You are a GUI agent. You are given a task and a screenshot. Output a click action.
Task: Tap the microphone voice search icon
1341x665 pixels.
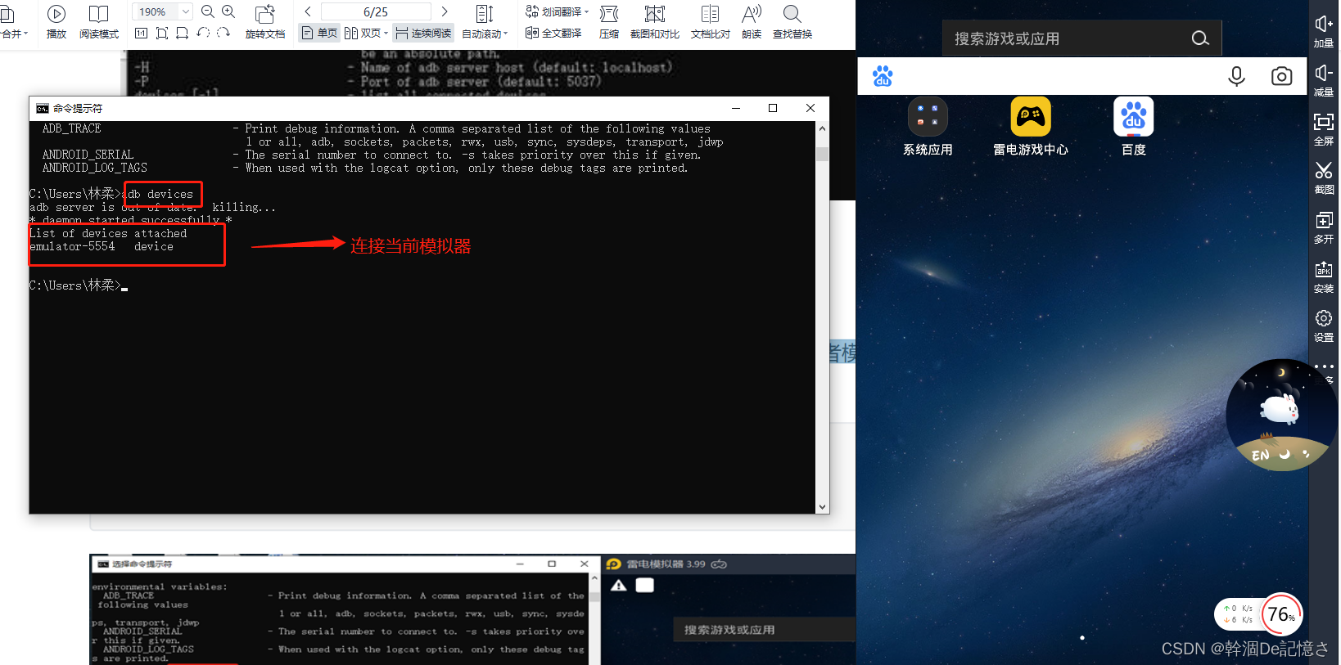pos(1236,76)
